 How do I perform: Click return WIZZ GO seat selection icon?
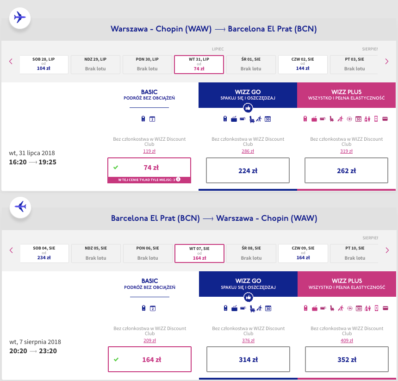[252, 308]
